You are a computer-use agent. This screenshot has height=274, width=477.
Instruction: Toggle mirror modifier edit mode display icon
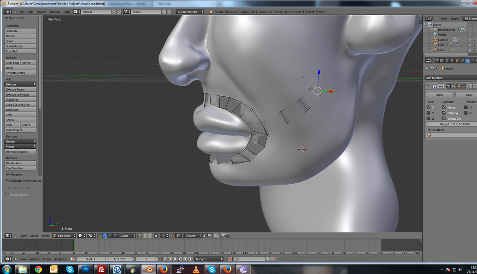tap(459, 86)
